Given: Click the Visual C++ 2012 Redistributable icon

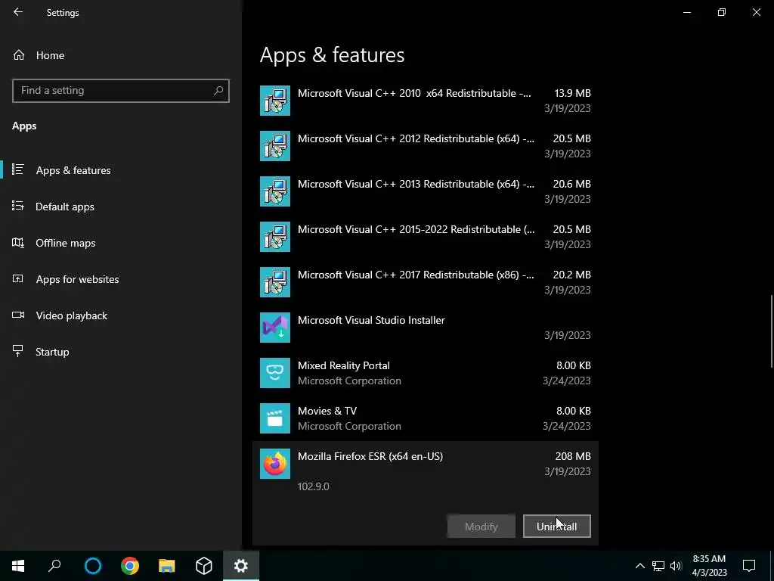Looking at the screenshot, I should coord(275,146).
